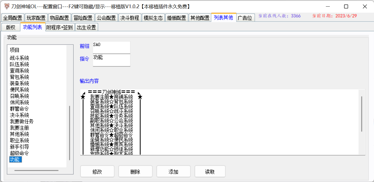Screen dimensions: 374x182
Task: Click the 删除 button
Action: coord(135,171)
